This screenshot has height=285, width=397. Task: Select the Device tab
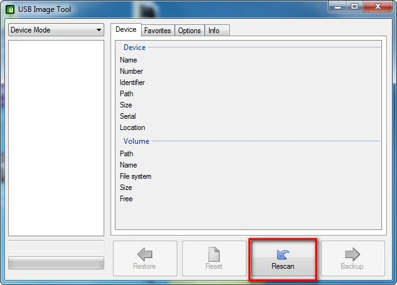tap(126, 29)
